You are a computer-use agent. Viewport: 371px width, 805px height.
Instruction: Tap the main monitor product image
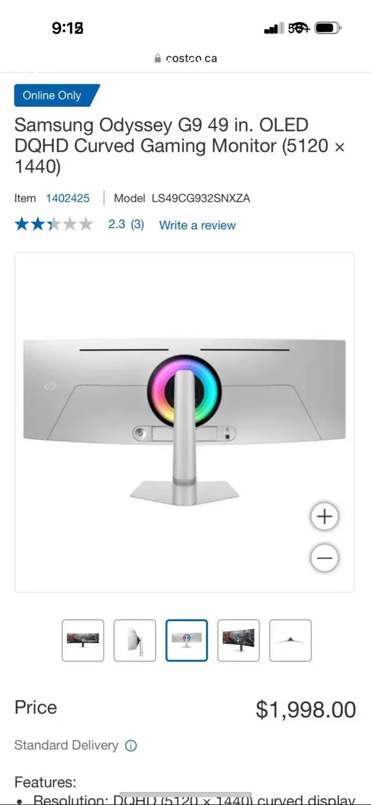pos(184,422)
